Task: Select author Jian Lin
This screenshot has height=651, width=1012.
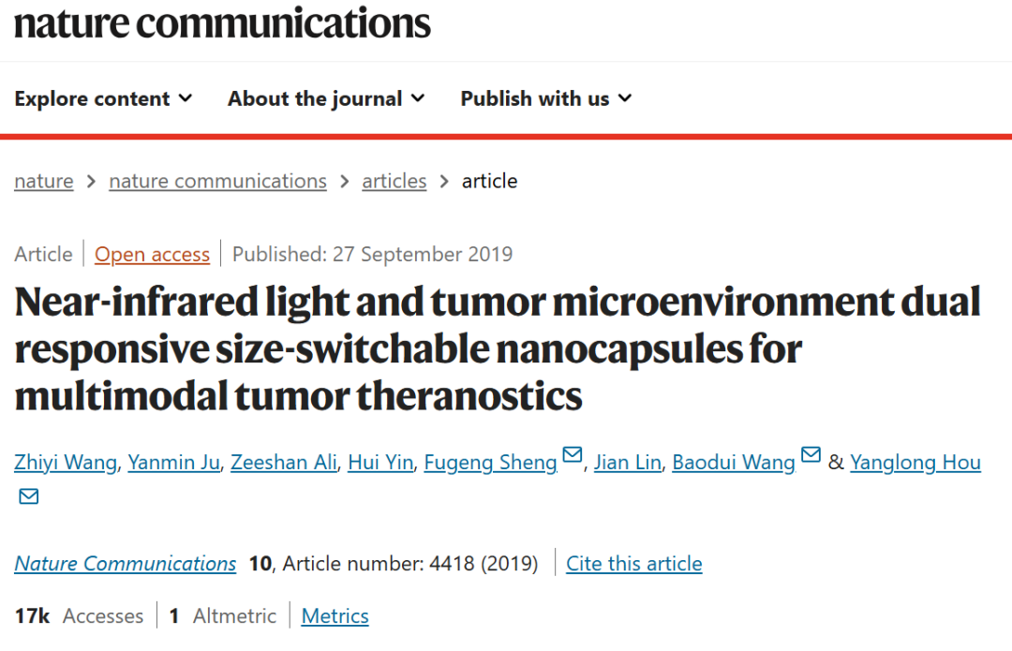Action: click(627, 463)
